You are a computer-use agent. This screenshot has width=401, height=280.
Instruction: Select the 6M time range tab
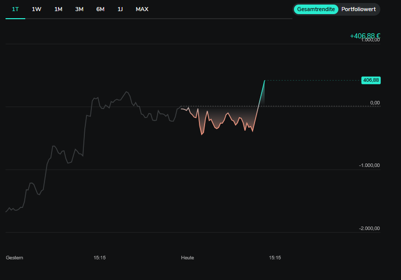pos(100,9)
